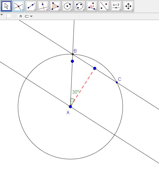Click the home view reset button
The image size is (159, 173).
coord(21,16)
